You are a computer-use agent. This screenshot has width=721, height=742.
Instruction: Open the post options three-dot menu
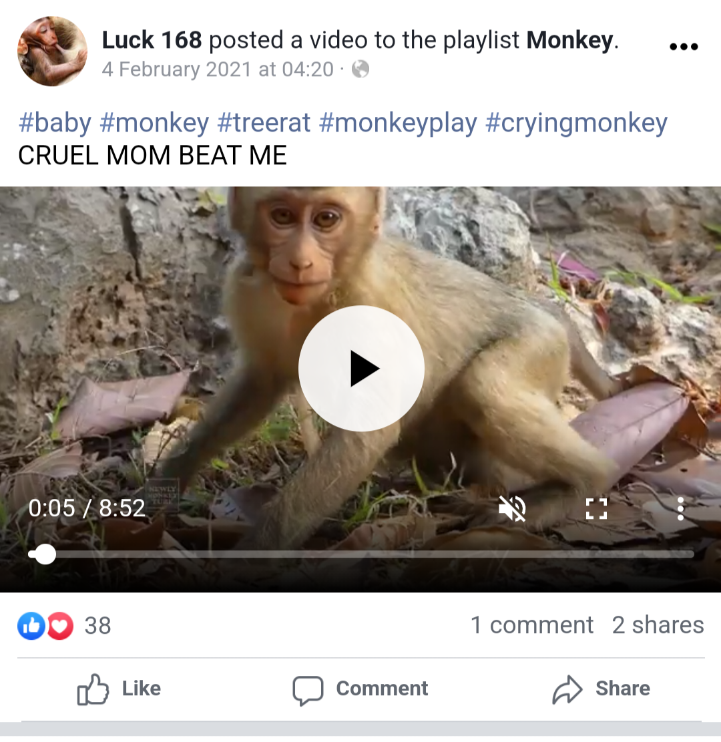click(684, 46)
